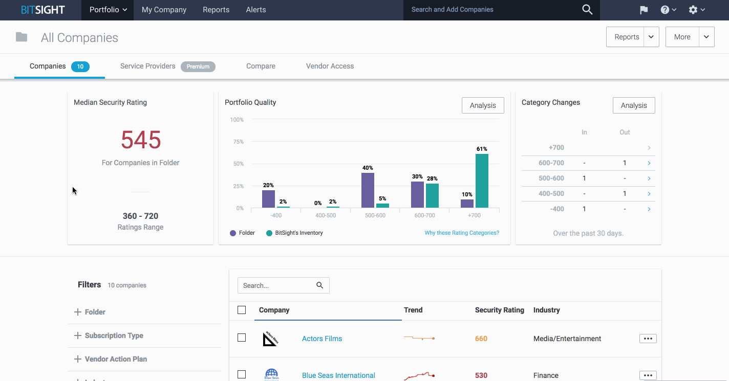Image resolution: width=729 pixels, height=381 pixels.
Task: Click the 360 - 720 ratings range
Action: tap(140, 216)
